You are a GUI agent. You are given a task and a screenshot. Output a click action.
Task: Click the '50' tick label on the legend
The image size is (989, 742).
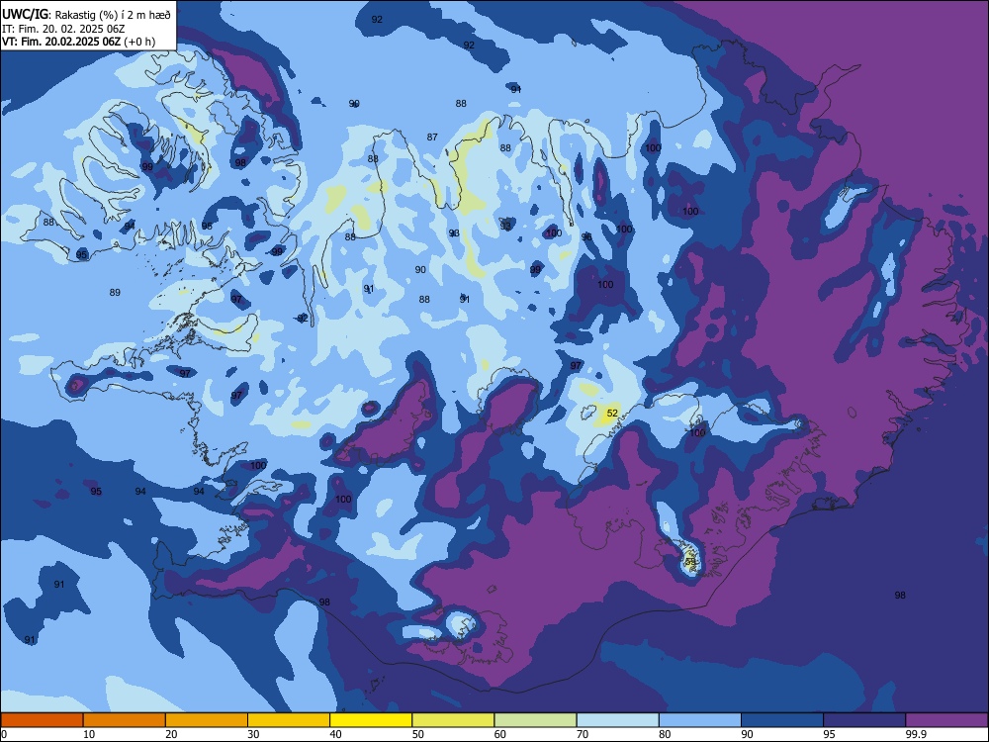(418, 734)
